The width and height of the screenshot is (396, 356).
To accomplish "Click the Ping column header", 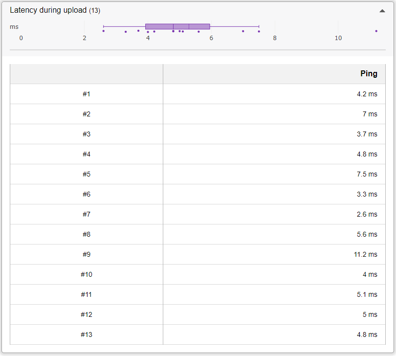I will coord(369,73).
